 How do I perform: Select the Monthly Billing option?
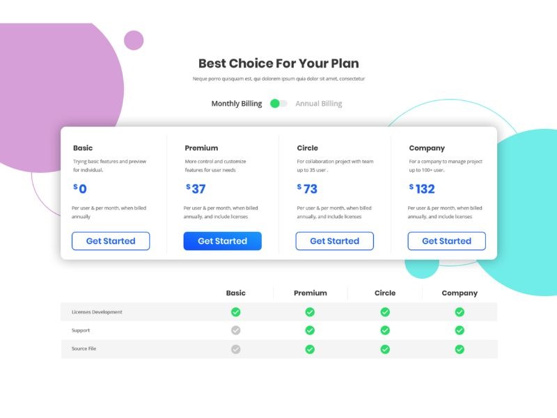point(237,102)
